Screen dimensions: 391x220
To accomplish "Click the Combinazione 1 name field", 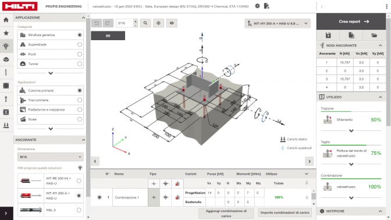I will click(x=130, y=197).
